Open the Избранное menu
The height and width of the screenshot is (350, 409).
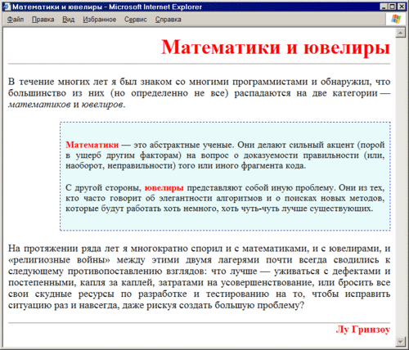100,20
